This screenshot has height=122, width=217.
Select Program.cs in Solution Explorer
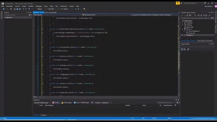click(x=190, y=35)
